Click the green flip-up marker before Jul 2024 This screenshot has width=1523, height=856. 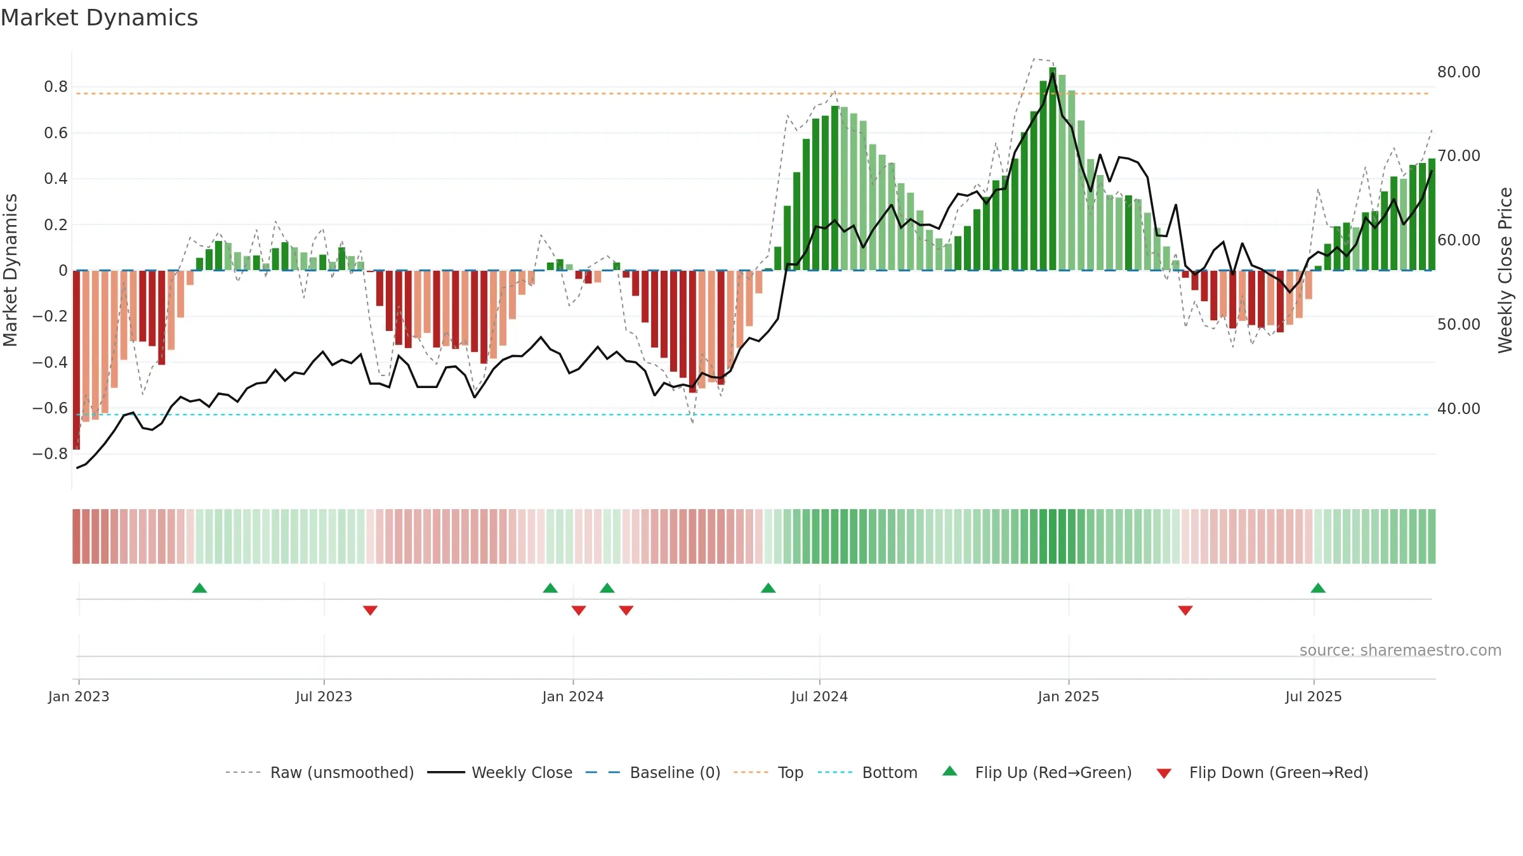768,588
